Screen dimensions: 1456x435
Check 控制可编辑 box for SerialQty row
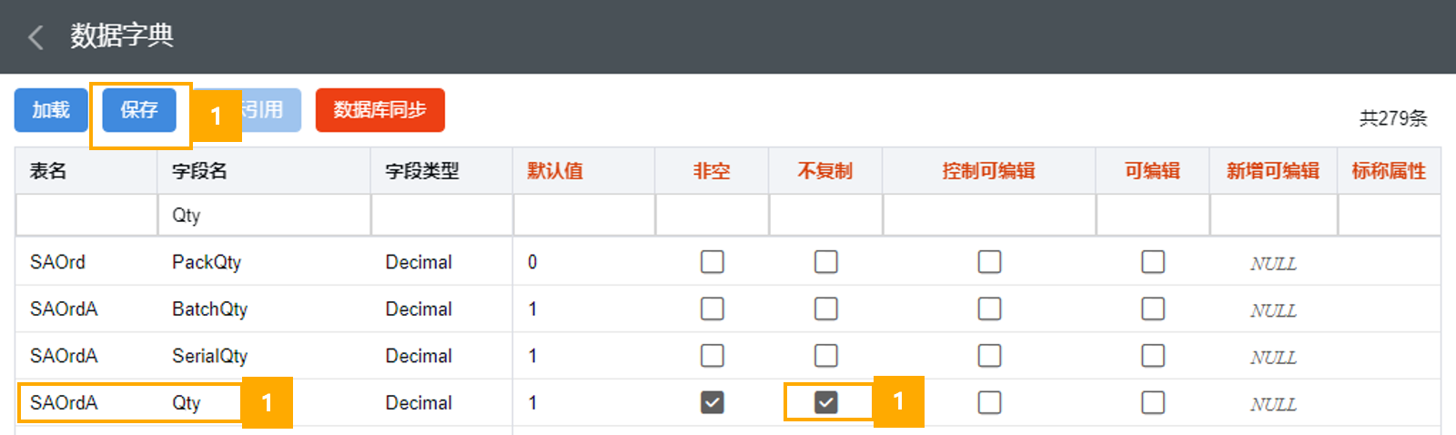pyautogui.click(x=989, y=356)
